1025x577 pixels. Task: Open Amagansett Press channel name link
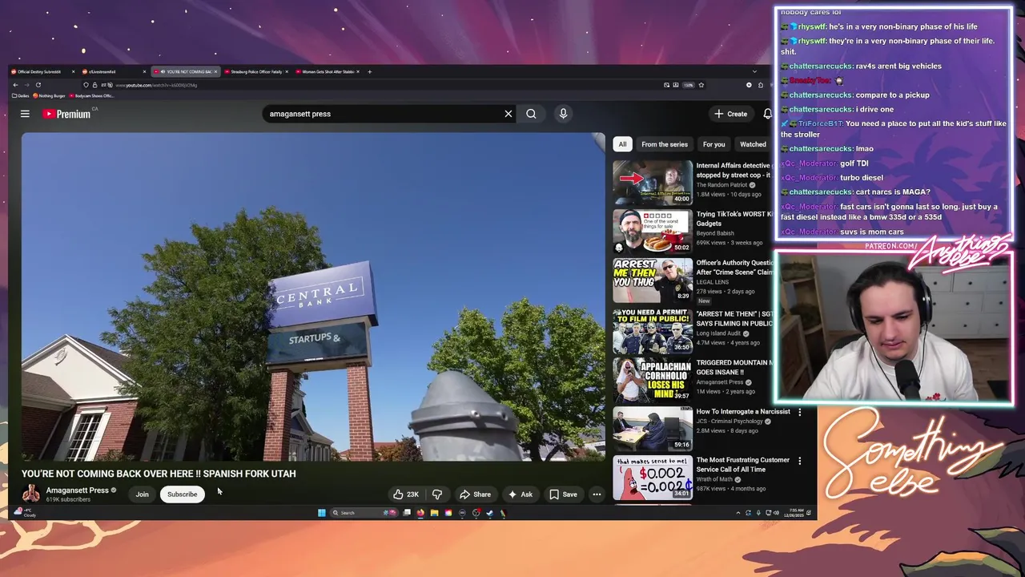[x=77, y=490]
